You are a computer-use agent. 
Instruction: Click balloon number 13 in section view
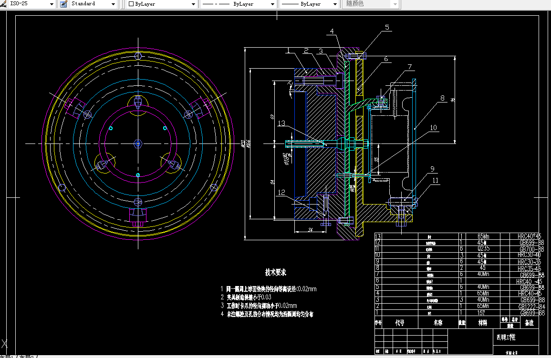pyautogui.click(x=281, y=123)
